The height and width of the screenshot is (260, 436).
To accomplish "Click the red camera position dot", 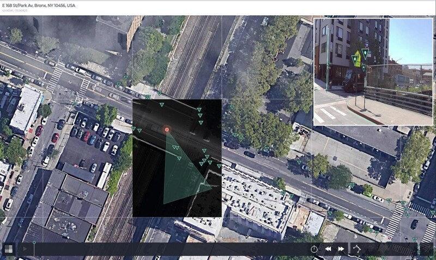I will click(x=167, y=130).
